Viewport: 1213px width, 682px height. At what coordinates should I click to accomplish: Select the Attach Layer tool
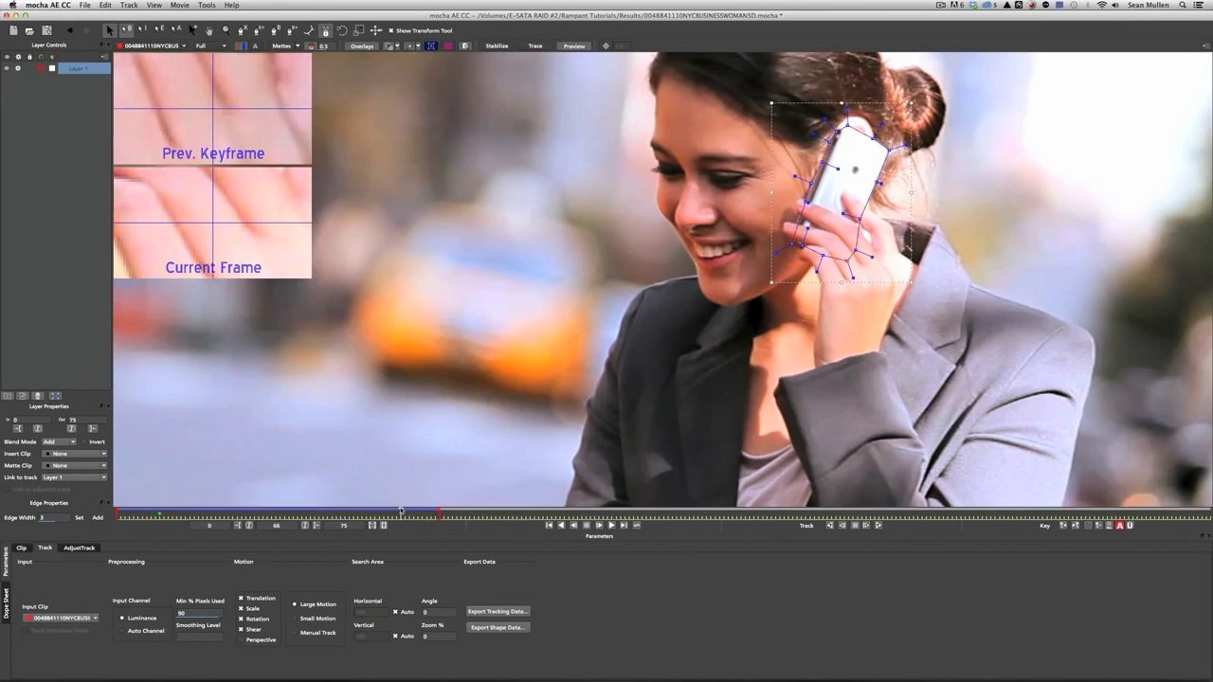(x=309, y=30)
